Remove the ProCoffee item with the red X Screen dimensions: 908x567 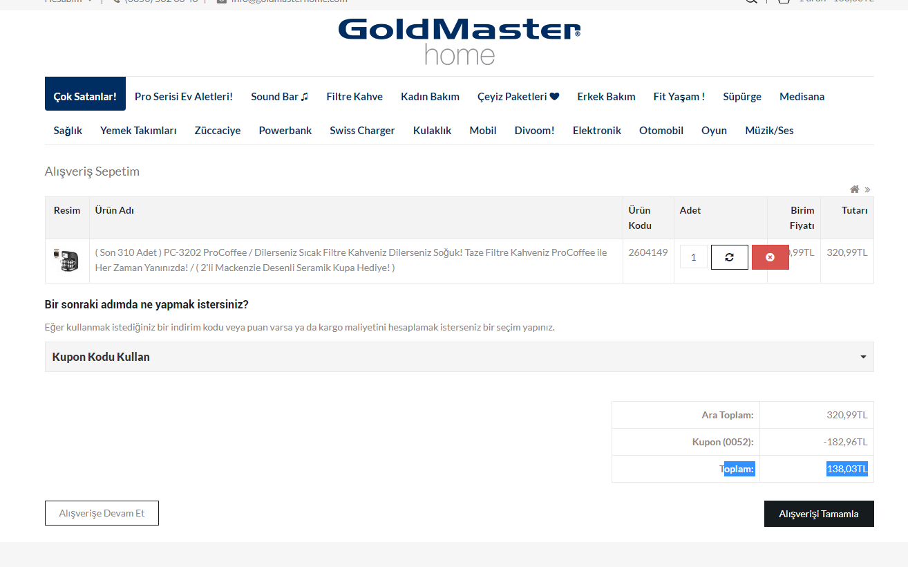pos(770,257)
